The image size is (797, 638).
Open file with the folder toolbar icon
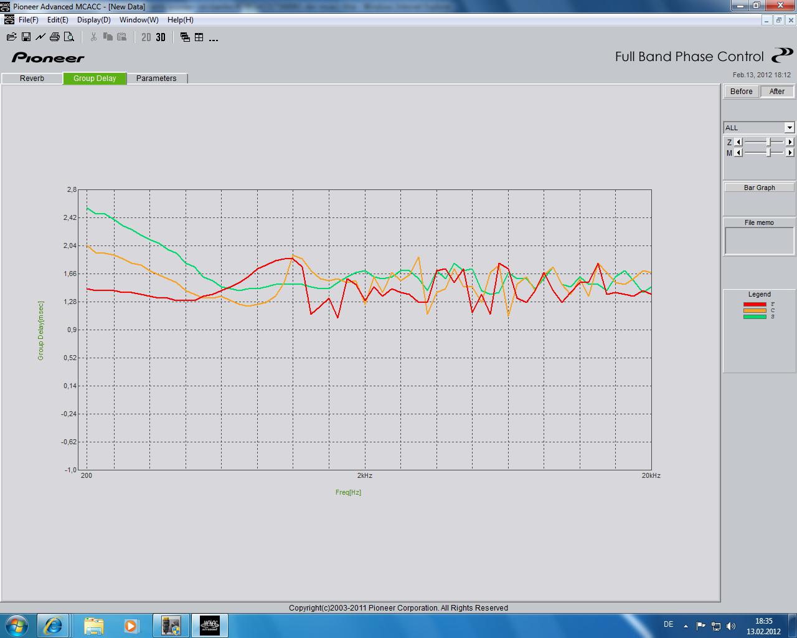click(11, 37)
